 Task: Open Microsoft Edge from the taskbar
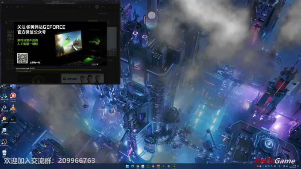[132, 166]
